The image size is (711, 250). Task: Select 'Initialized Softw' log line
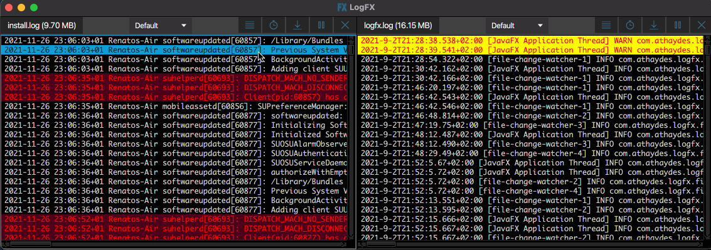click(x=174, y=135)
